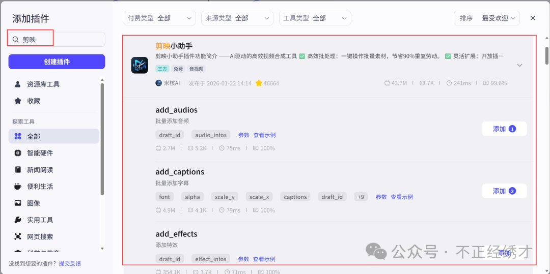
Task: Click add_audios 75ms clock icon
Action: click(222, 148)
